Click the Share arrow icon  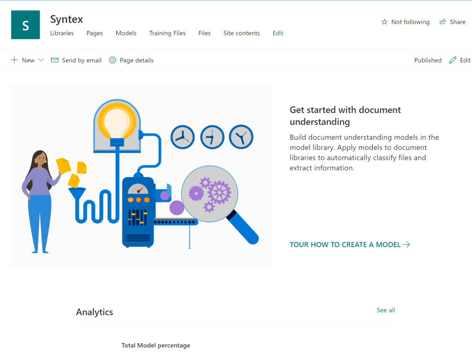coord(443,22)
